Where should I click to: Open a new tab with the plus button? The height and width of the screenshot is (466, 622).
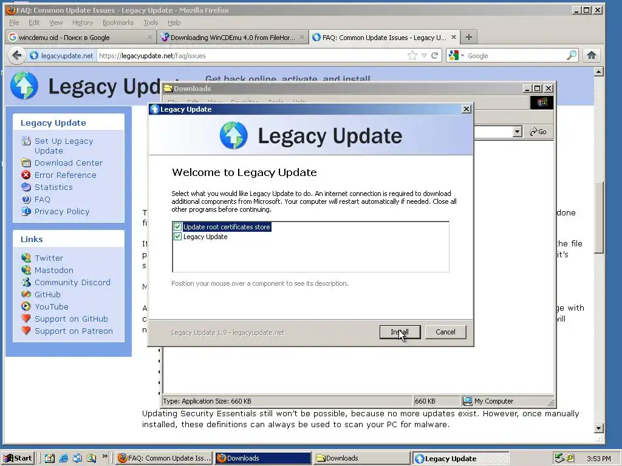[x=469, y=37]
